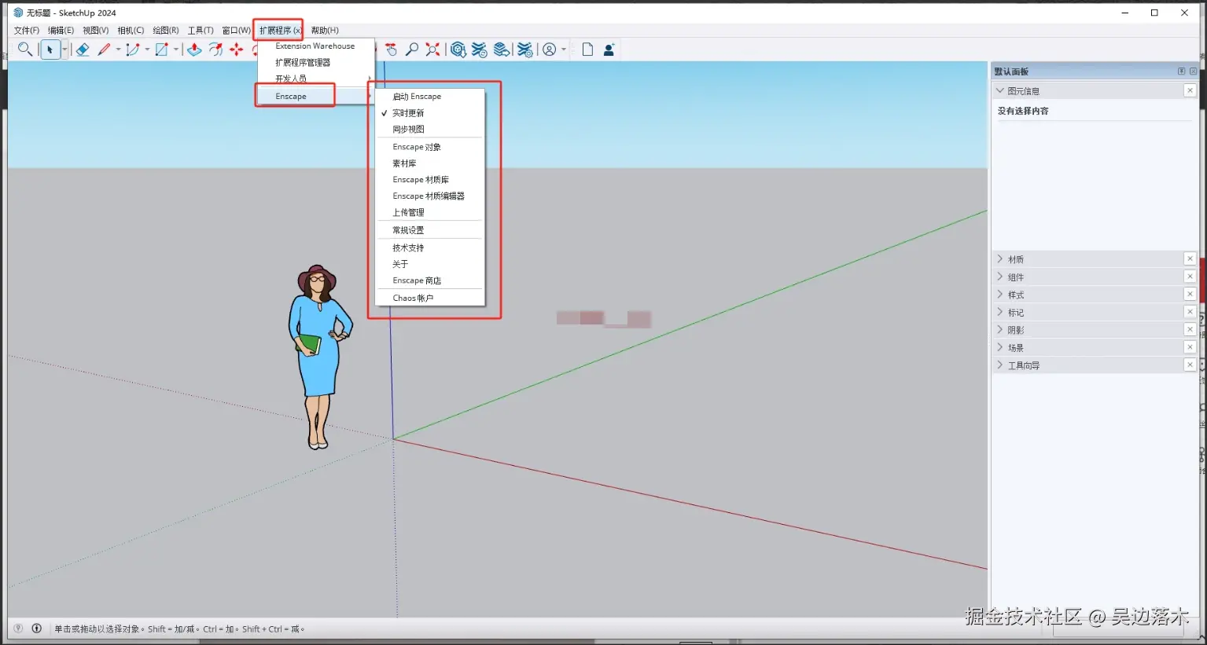This screenshot has height=645, width=1207.
Task: Expand the 场景 panel section
Action: point(1000,347)
